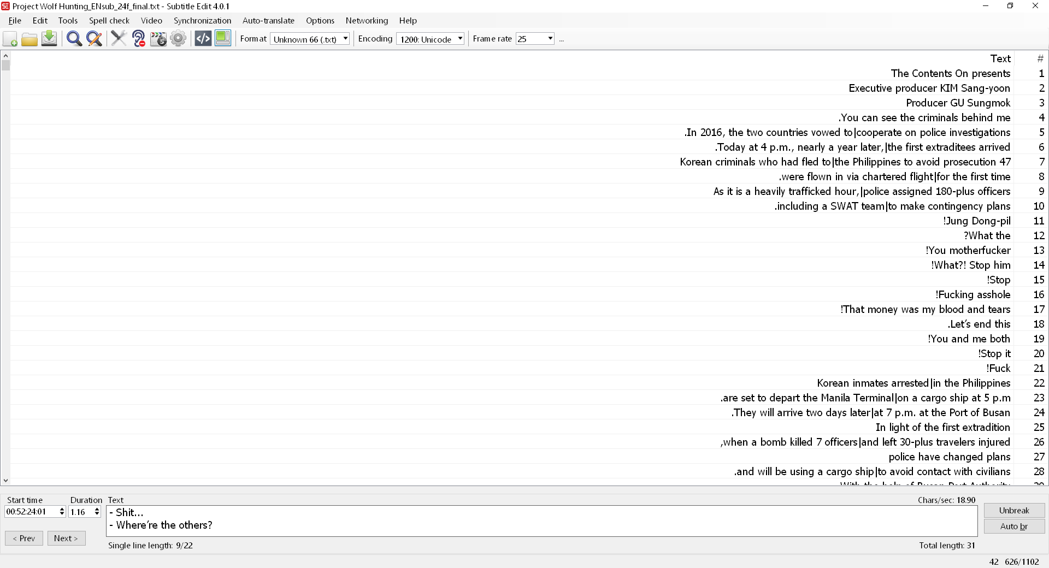Save the current subtitle file
Viewport: 1049px width, 568px height.
click(x=49, y=39)
